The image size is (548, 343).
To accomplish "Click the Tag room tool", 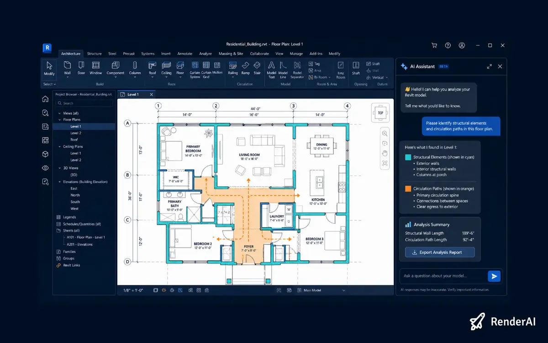I will click(x=314, y=64).
